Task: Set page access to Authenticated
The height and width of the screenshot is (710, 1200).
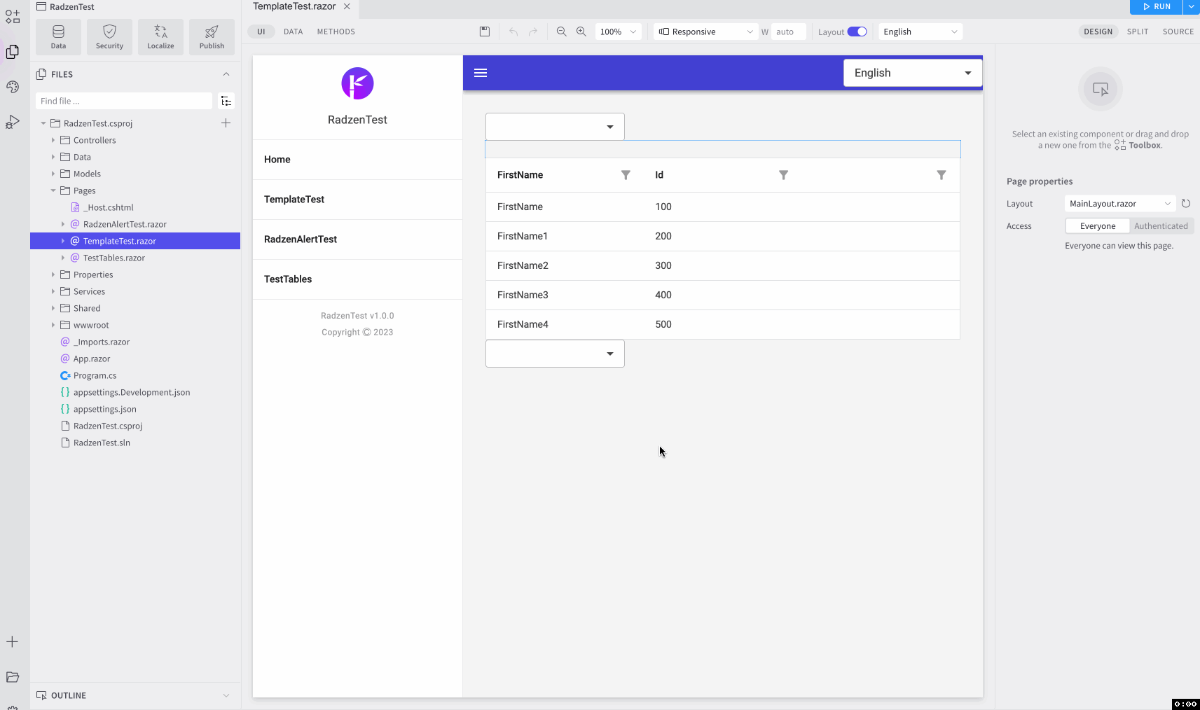Action: point(1161,225)
